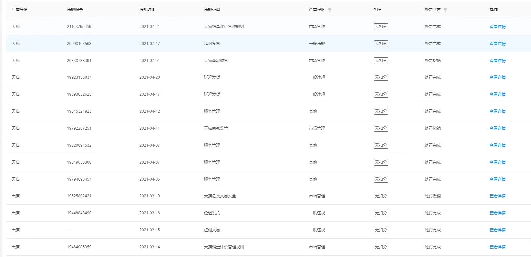The height and width of the screenshot is (257, 531).
Task: Open 查看详情 for violation 19792287251
Action: click(x=497, y=128)
